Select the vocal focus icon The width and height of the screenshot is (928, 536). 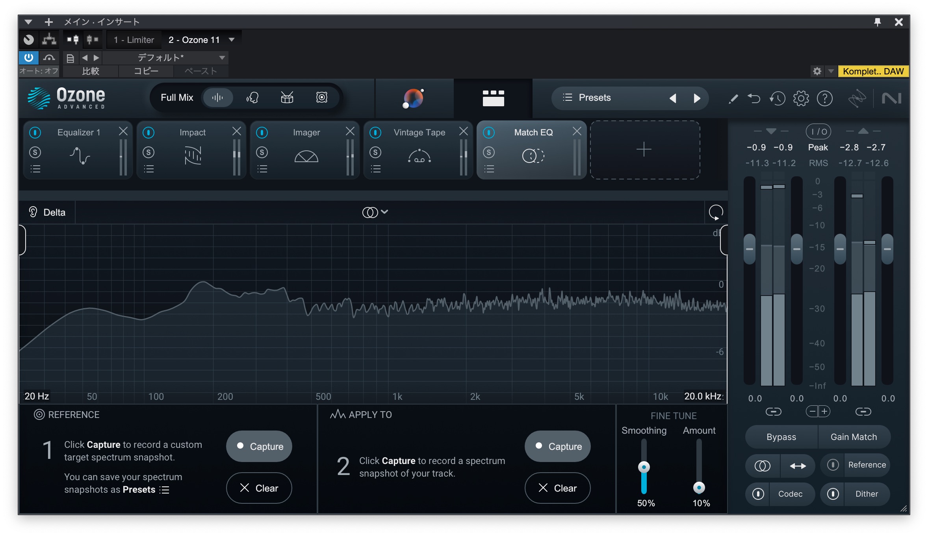click(x=252, y=98)
